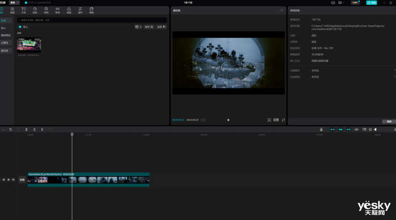The image size is (396, 220).
Task: Adjust the timeline zoom slider handle
Action: (375, 130)
